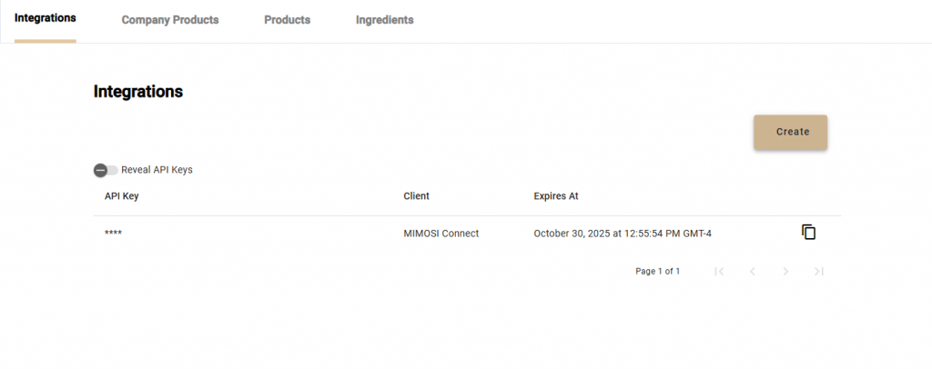Open the Products tab

pos(287,20)
